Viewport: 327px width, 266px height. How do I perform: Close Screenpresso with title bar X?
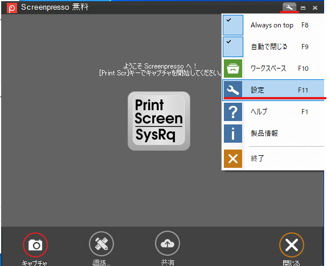(315, 8)
